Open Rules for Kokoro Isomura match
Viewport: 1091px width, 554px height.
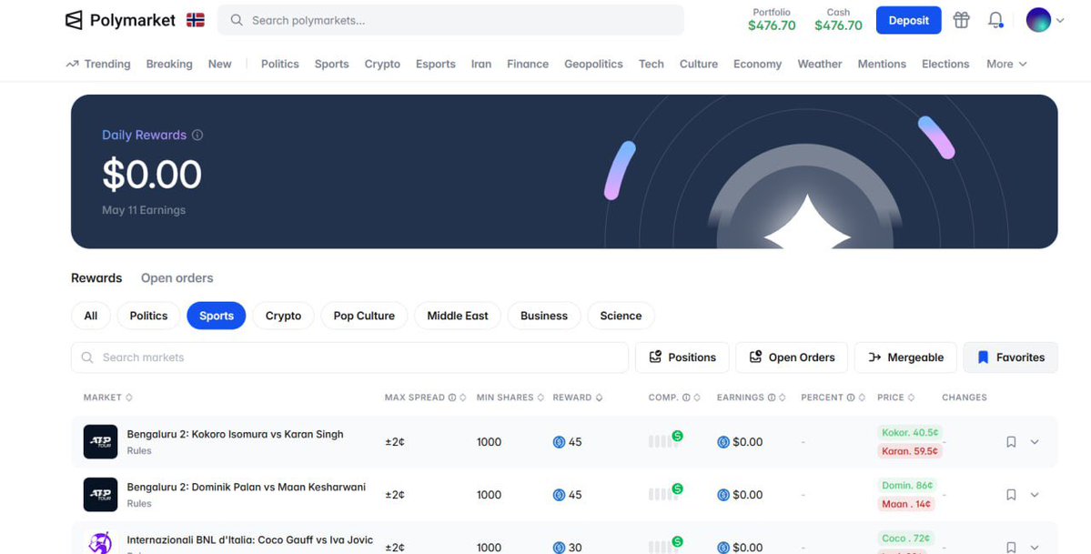click(x=139, y=450)
